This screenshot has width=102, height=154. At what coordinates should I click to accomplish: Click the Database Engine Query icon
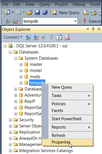86,13
